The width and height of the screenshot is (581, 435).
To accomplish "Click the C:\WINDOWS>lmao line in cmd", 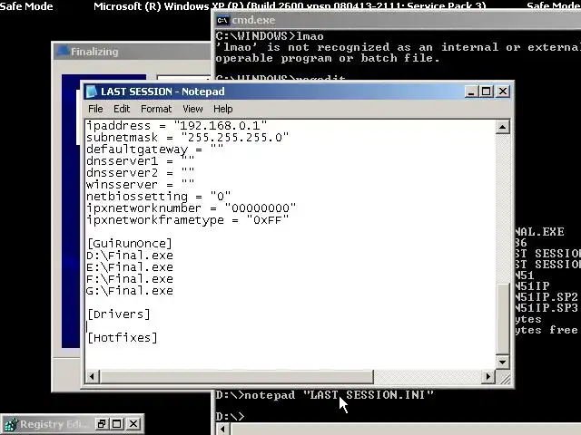I will (270, 36).
